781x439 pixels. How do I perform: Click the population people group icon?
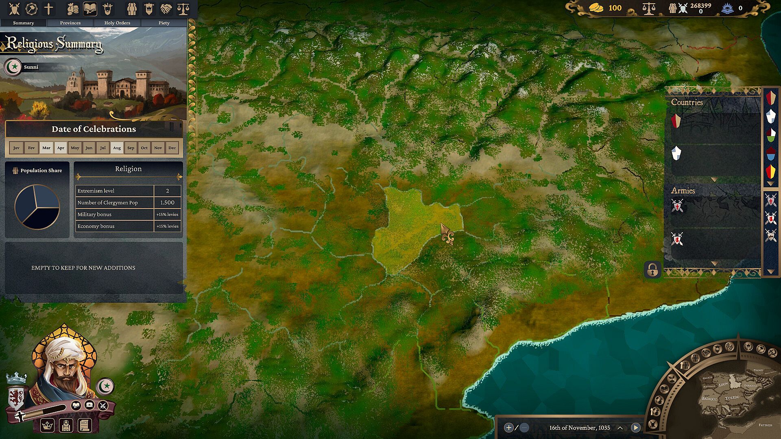click(x=131, y=9)
